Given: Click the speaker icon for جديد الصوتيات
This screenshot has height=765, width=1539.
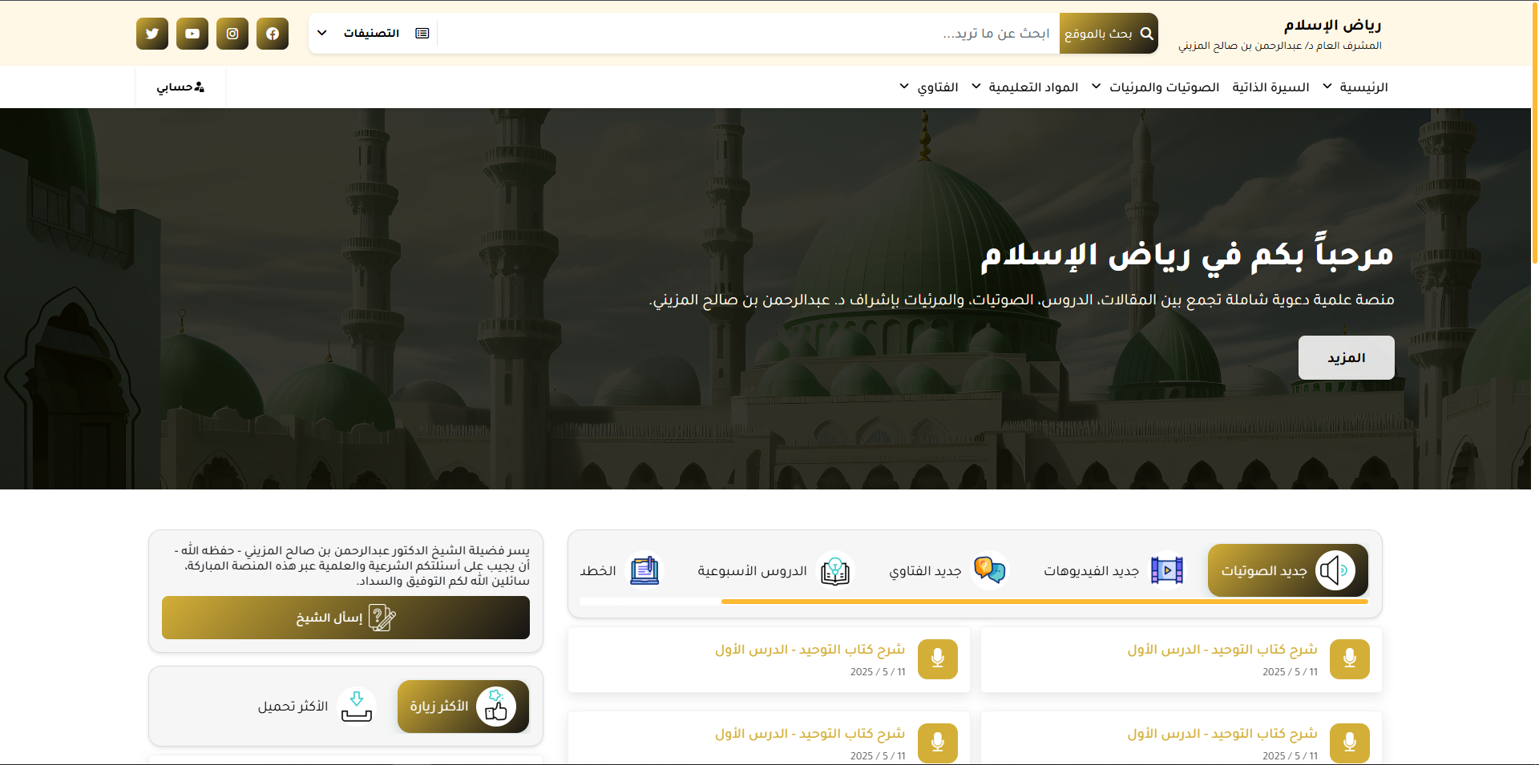Looking at the screenshot, I should (x=1335, y=570).
